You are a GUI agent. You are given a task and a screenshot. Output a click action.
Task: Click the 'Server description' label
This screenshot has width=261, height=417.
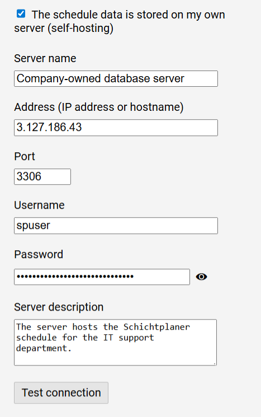59,307
